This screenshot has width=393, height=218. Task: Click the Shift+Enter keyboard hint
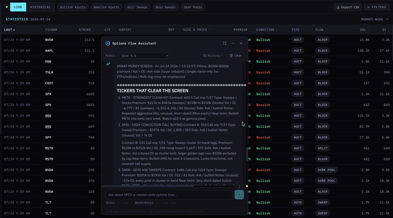(144, 203)
